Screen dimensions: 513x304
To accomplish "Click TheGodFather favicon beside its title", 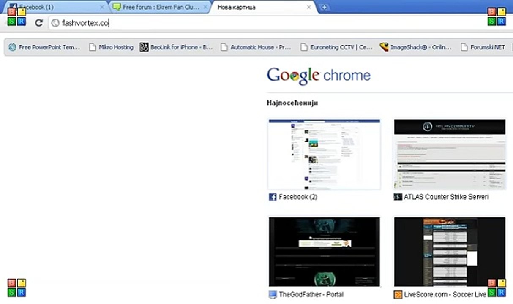I will pyautogui.click(x=273, y=294).
